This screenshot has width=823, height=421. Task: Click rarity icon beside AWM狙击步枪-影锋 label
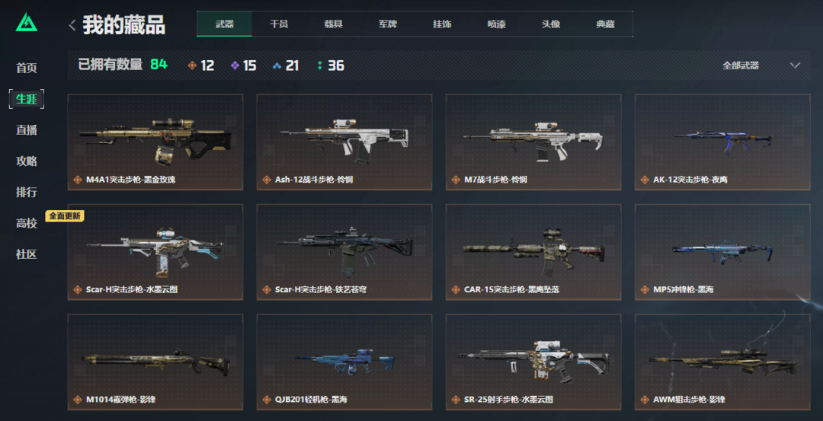pos(645,400)
